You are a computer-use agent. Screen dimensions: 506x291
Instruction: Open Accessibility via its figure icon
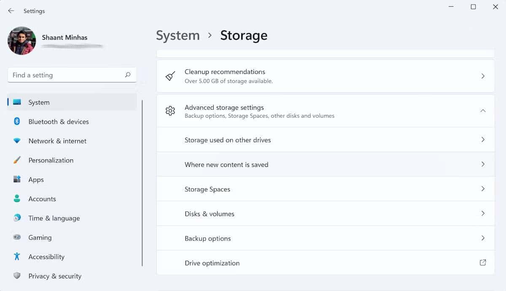(18, 257)
